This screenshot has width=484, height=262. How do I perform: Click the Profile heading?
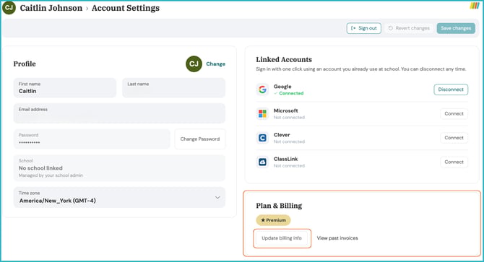click(x=25, y=64)
